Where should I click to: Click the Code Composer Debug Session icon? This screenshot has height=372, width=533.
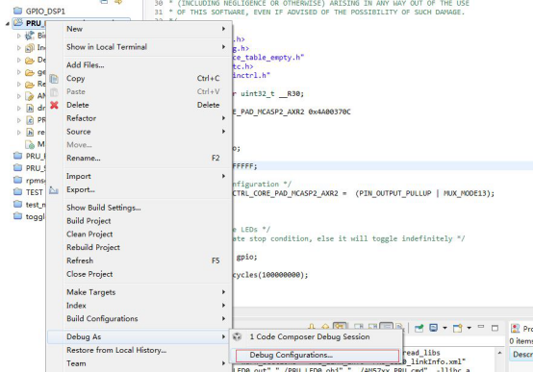pos(238,337)
